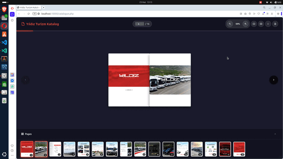Launch Visual Studio Code from dock

coord(4,42)
